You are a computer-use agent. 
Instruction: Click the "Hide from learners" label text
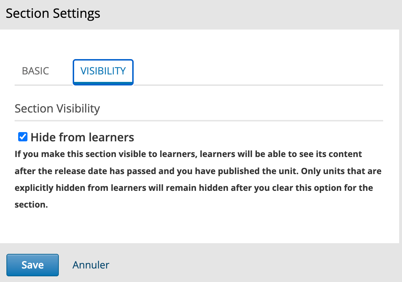(82, 137)
